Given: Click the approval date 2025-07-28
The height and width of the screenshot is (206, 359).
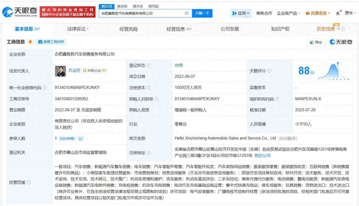Looking at the screenshot, I should coord(305,110).
